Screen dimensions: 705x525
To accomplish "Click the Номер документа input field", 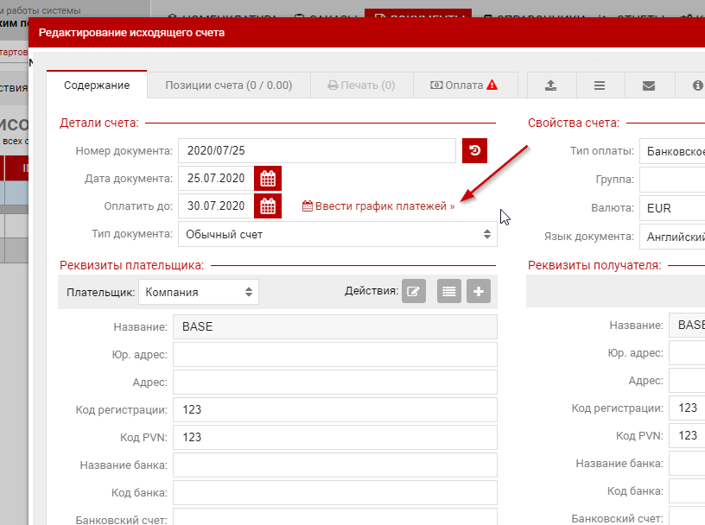I will pos(316,151).
